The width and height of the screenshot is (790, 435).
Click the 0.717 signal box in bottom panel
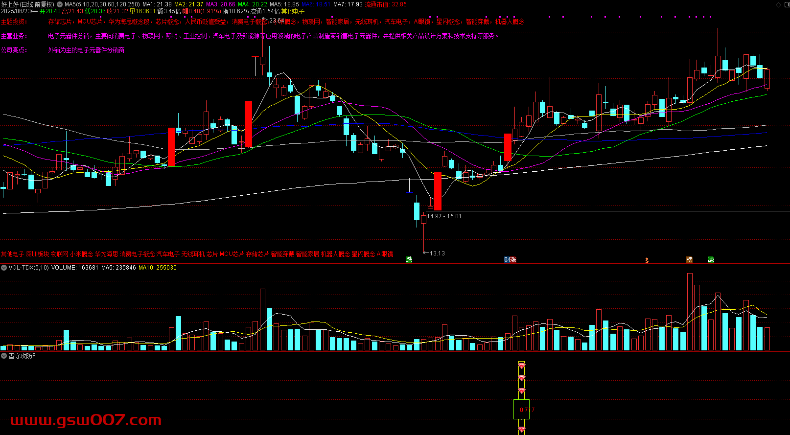click(x=522, y=410)
